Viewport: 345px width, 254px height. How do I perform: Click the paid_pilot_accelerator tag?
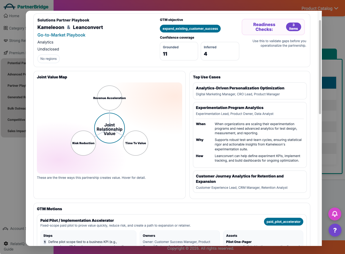tap(283, 222)
